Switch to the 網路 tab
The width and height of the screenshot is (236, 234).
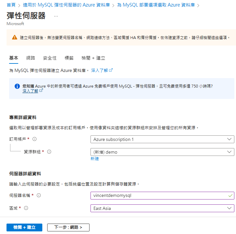pos(31,58)
